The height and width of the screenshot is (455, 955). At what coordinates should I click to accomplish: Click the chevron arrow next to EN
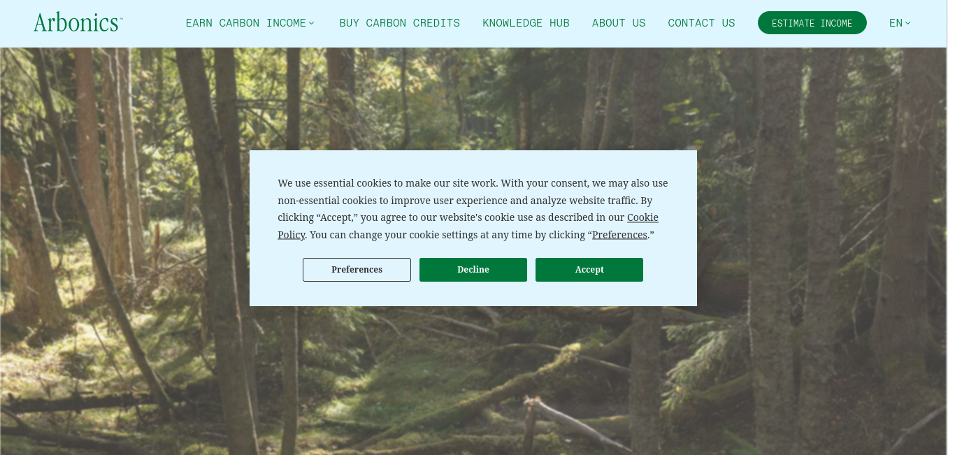908,23
